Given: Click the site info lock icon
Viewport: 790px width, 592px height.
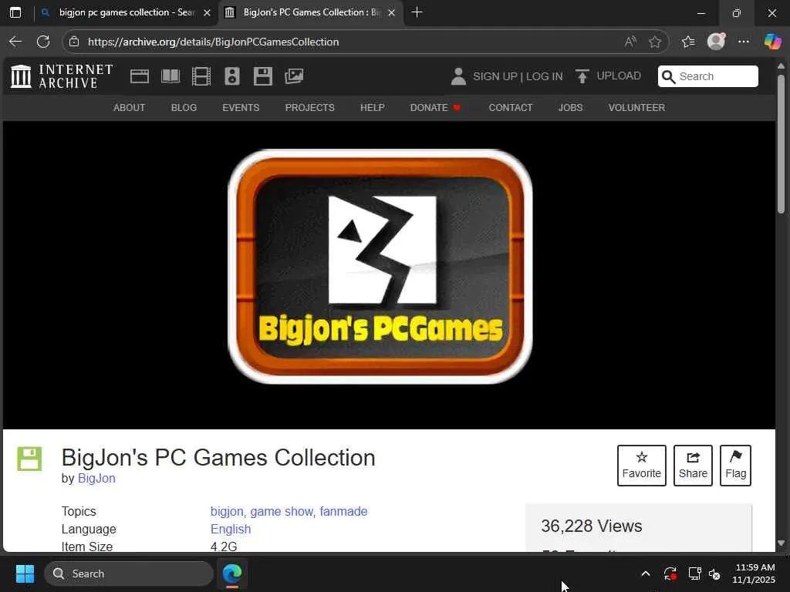Looking at the screenshot, I should [x=74, y=42].
